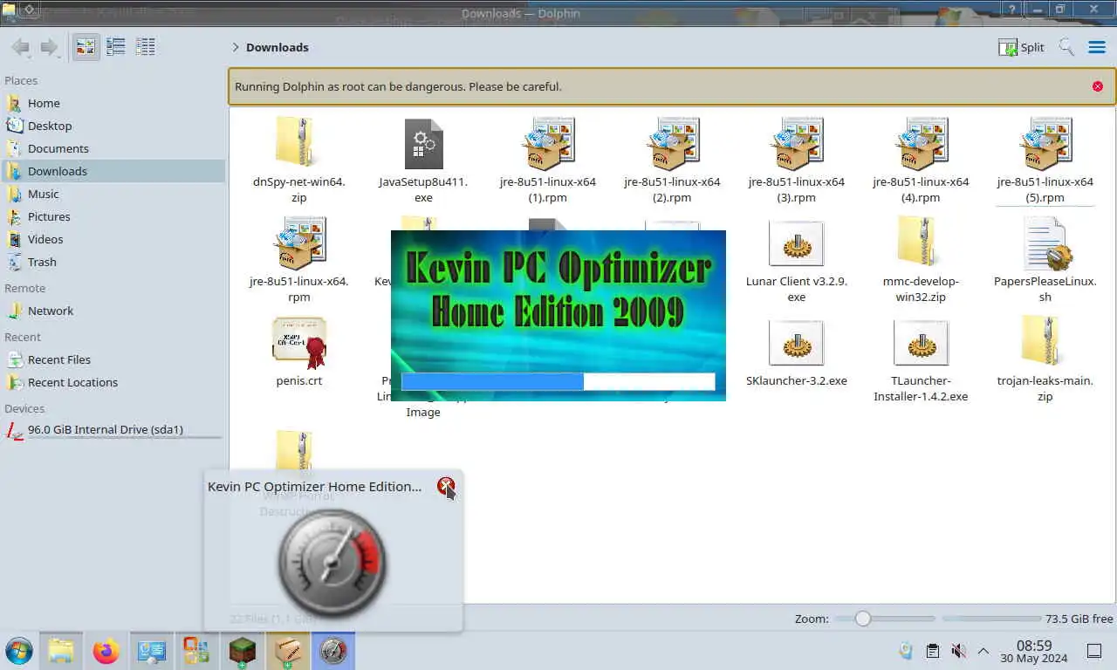Select jre-8u51-linux-x64 (2).rpm package icon
The image size is (1117, 670).
click(x=672, y=144)
